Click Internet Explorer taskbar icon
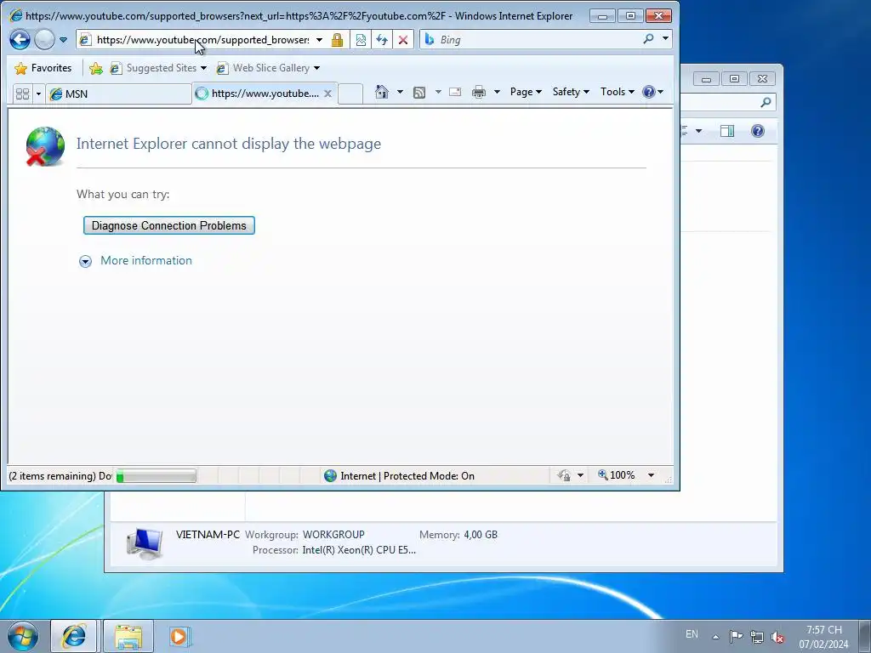 click(x=74, y=636)
